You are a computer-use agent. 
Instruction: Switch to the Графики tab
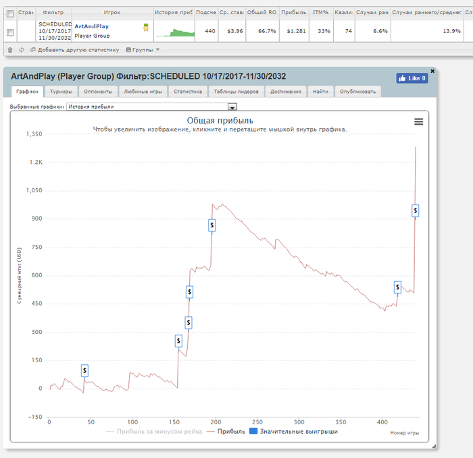pos(27,92)
